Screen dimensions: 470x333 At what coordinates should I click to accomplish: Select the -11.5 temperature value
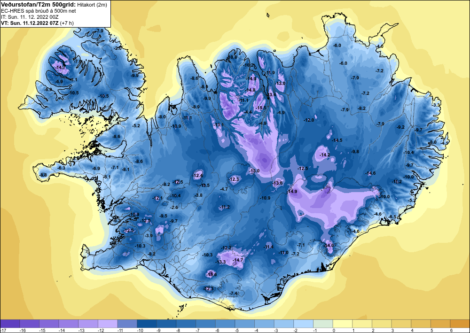205,186
